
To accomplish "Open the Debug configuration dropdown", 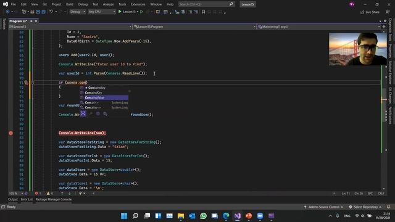I will coord(78,12).
